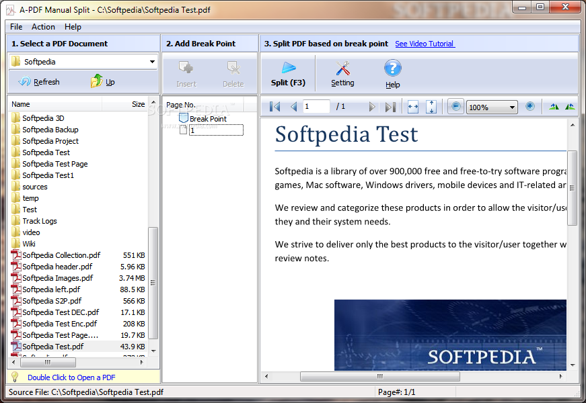Open the Action menu
Viewport: 586px width, 403px height.
click(x=43, y=27)
